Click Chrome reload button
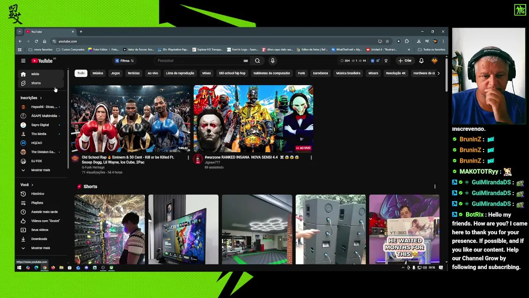This screenshot has width=529, height=298. tap(36, 41)
